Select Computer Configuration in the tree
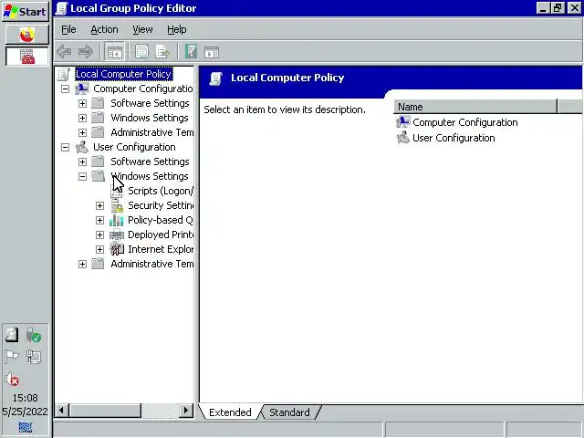Viewport: 584px width, 438px height. click(x=143, y=89)
